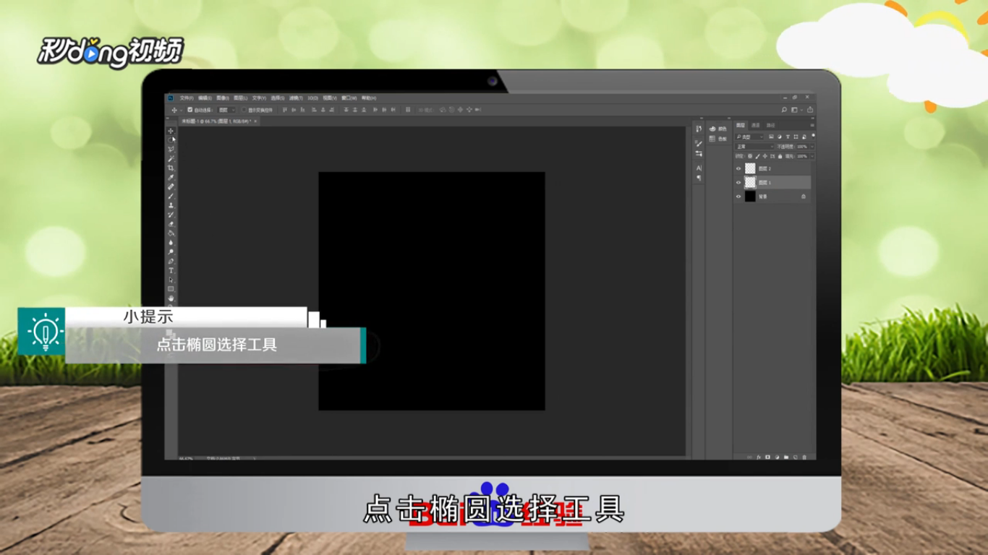This screenshot has width=988, height=555.
Task: Open the 颜色 panel button
Action: [x=717, y=129]
